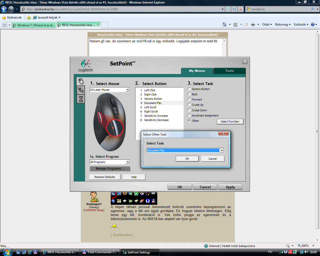Open the Document Flip task dropdown
320x256 pixels.
[221, 150]
